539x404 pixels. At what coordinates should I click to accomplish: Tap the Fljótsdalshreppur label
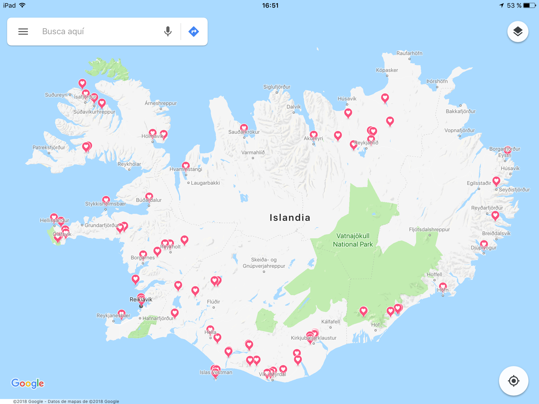[x=429, y=229]
